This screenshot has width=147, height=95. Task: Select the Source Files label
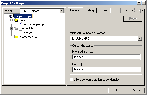[x=27, y=20]
